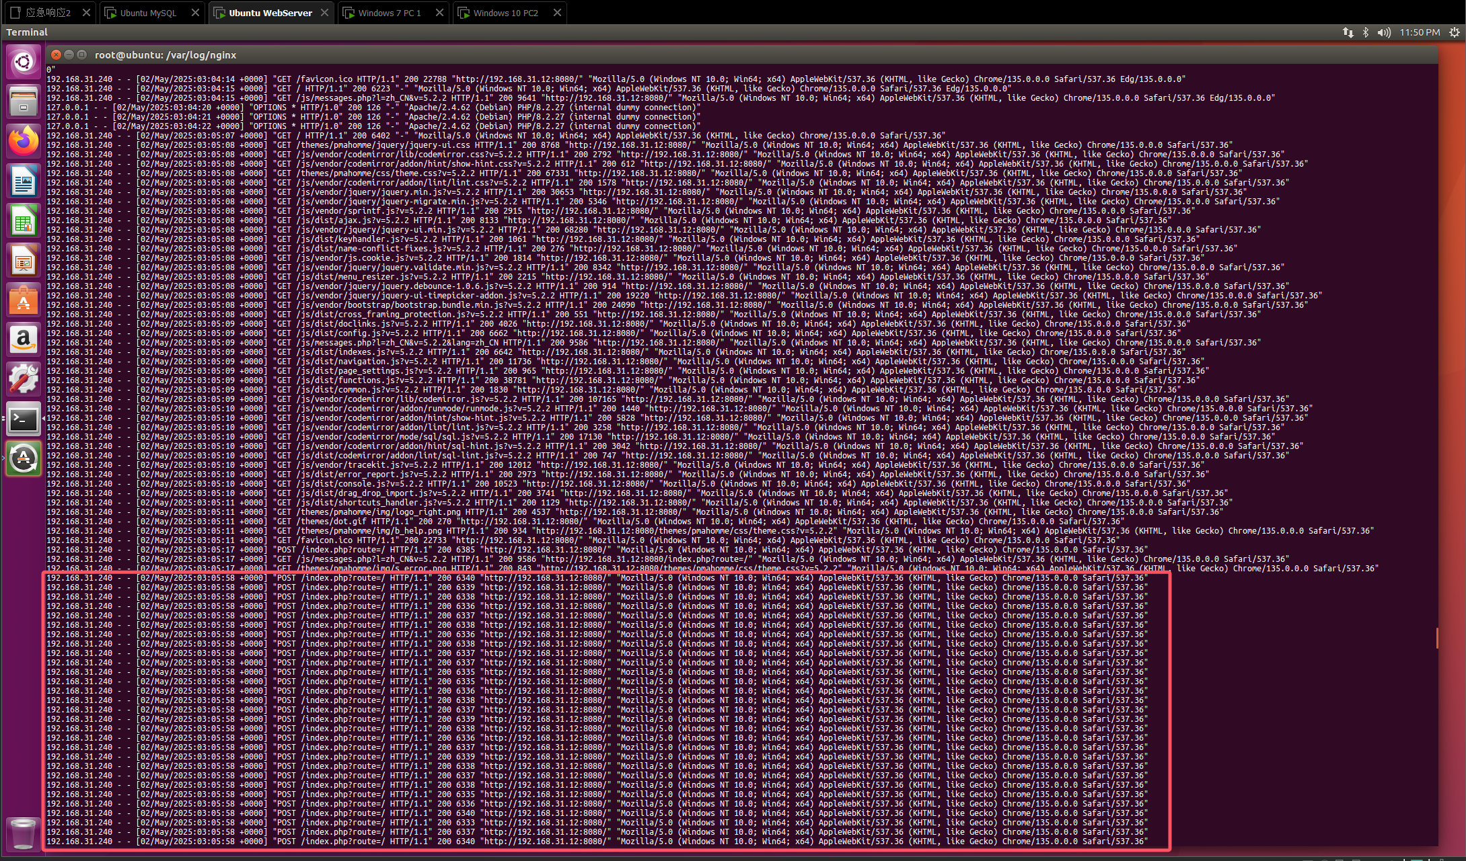Launch LibreOffice Impress from dock
This screenshot has width=1466, height=861.
(24, 260)
